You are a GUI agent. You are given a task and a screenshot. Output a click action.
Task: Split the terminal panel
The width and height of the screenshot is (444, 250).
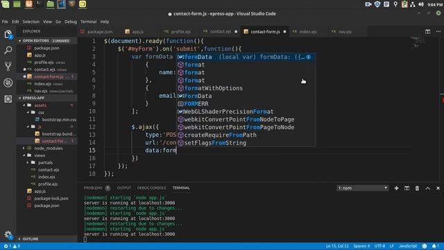click(407, 188)
